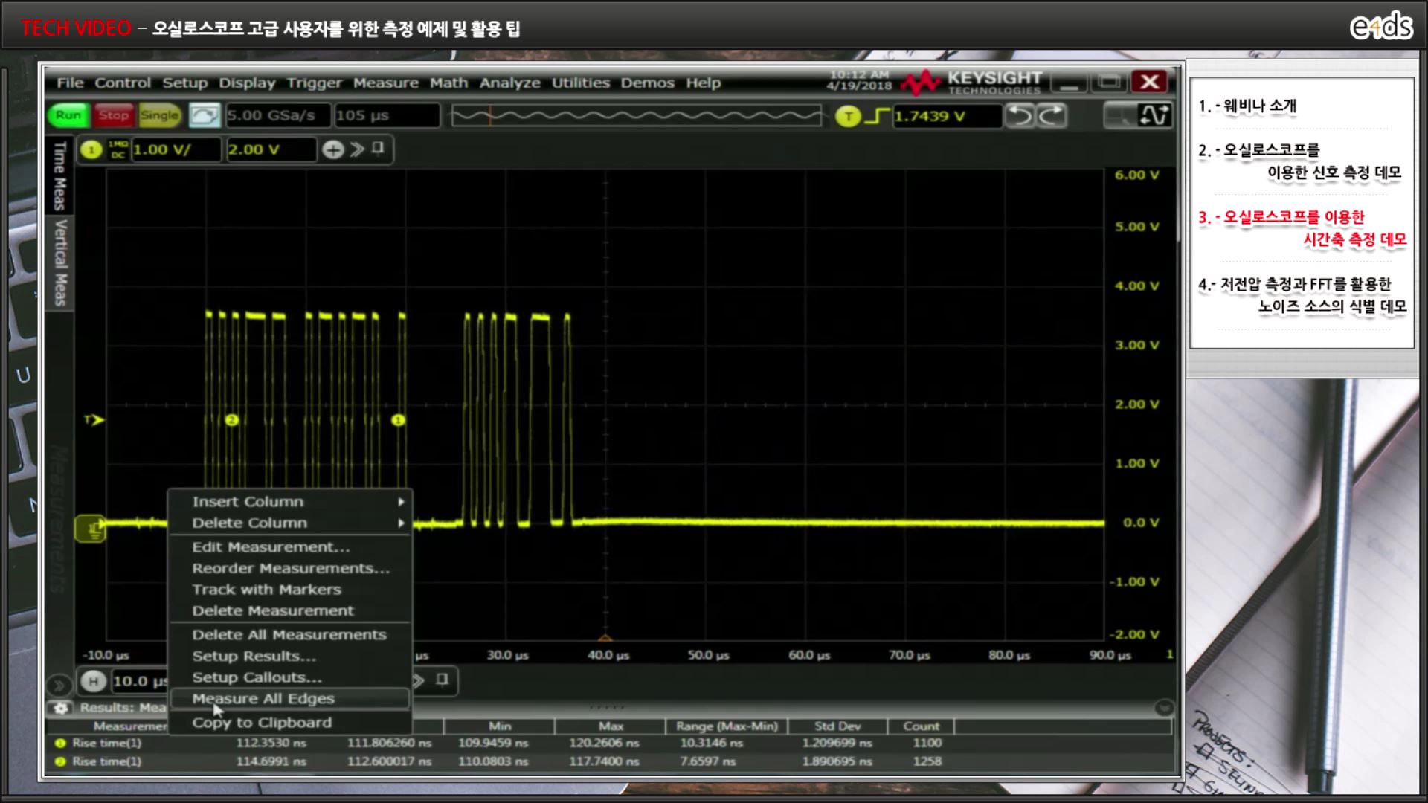Toggle Single acquisition mode
Viewport: 1428px width, 803px height.
159,115
